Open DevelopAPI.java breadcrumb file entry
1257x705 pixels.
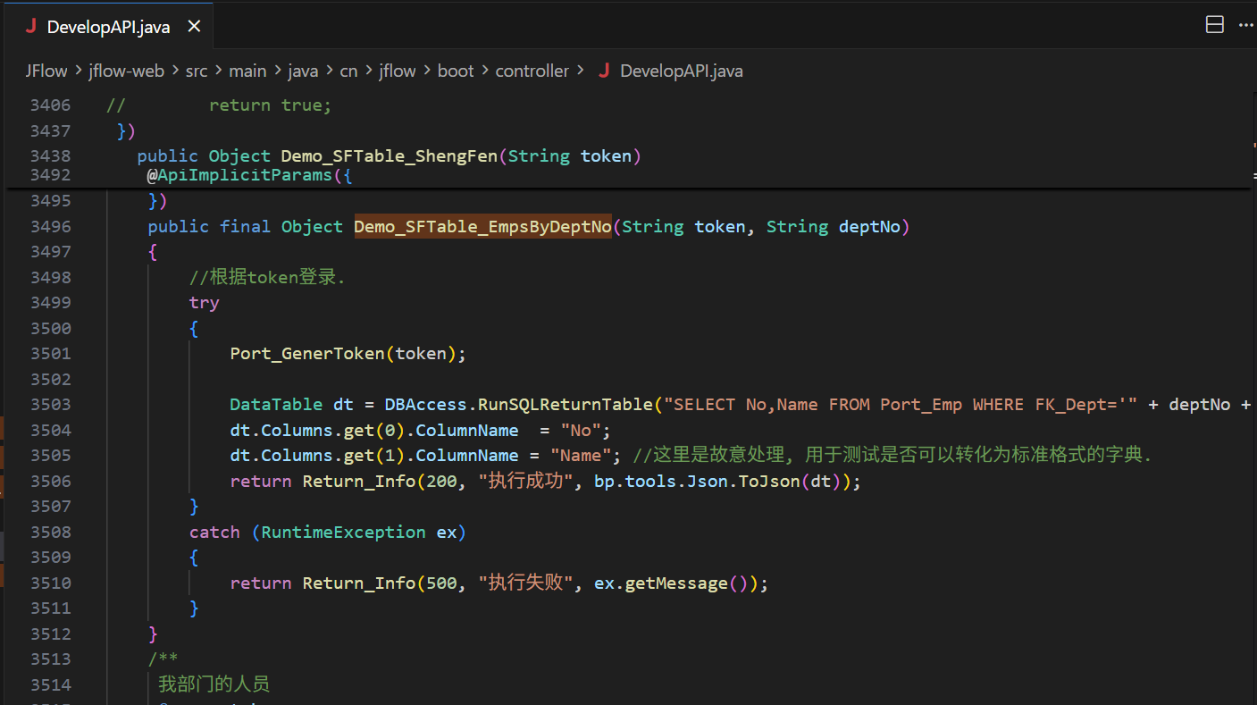[681, 71]
